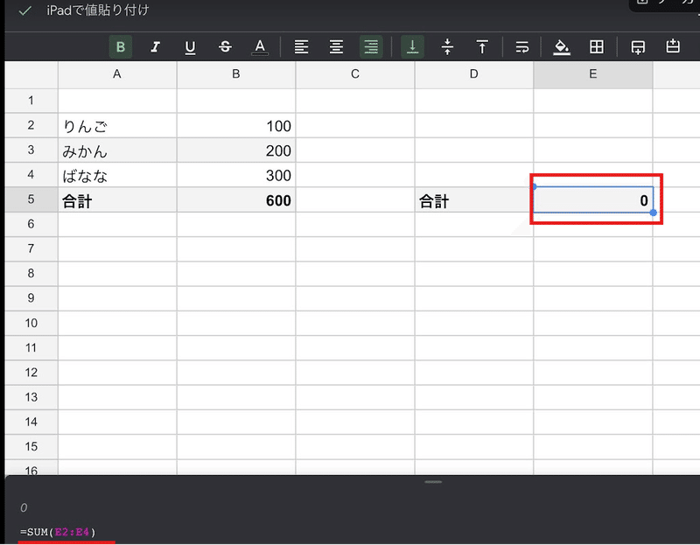Viewport: 700px width, 545px height.
Task: Open the cell borders options
Action: coord(597,46)
